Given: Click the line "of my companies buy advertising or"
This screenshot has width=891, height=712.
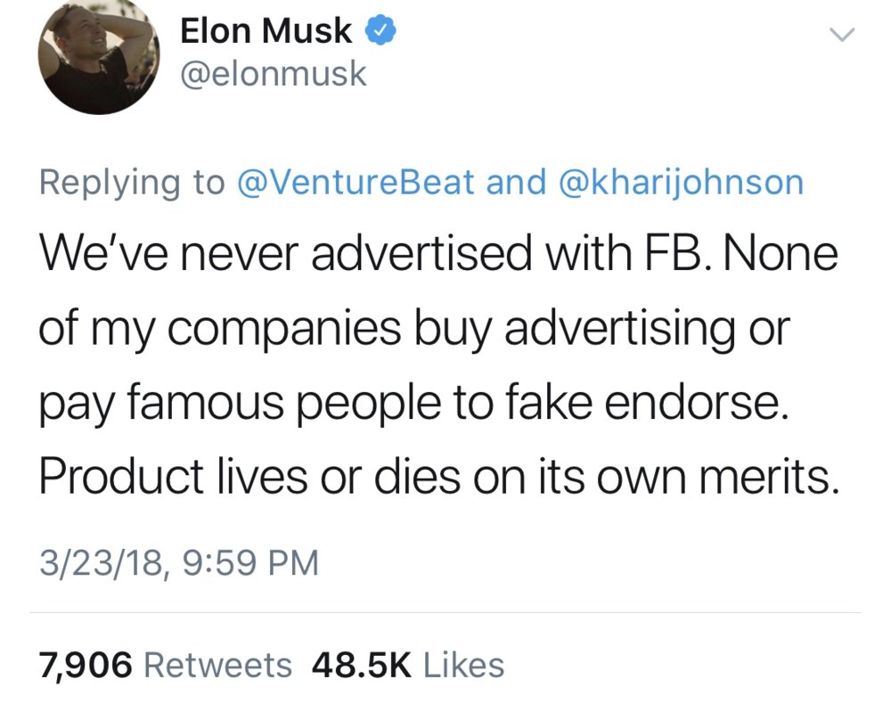Looking at the screenshot, I should (413, 330).
